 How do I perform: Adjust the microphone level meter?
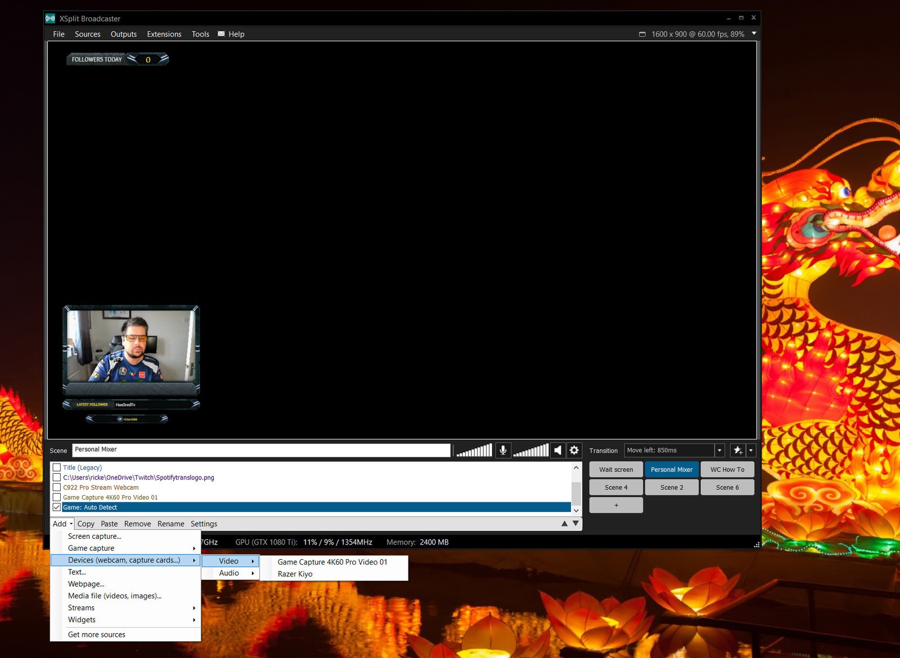[x=472, y=450]
